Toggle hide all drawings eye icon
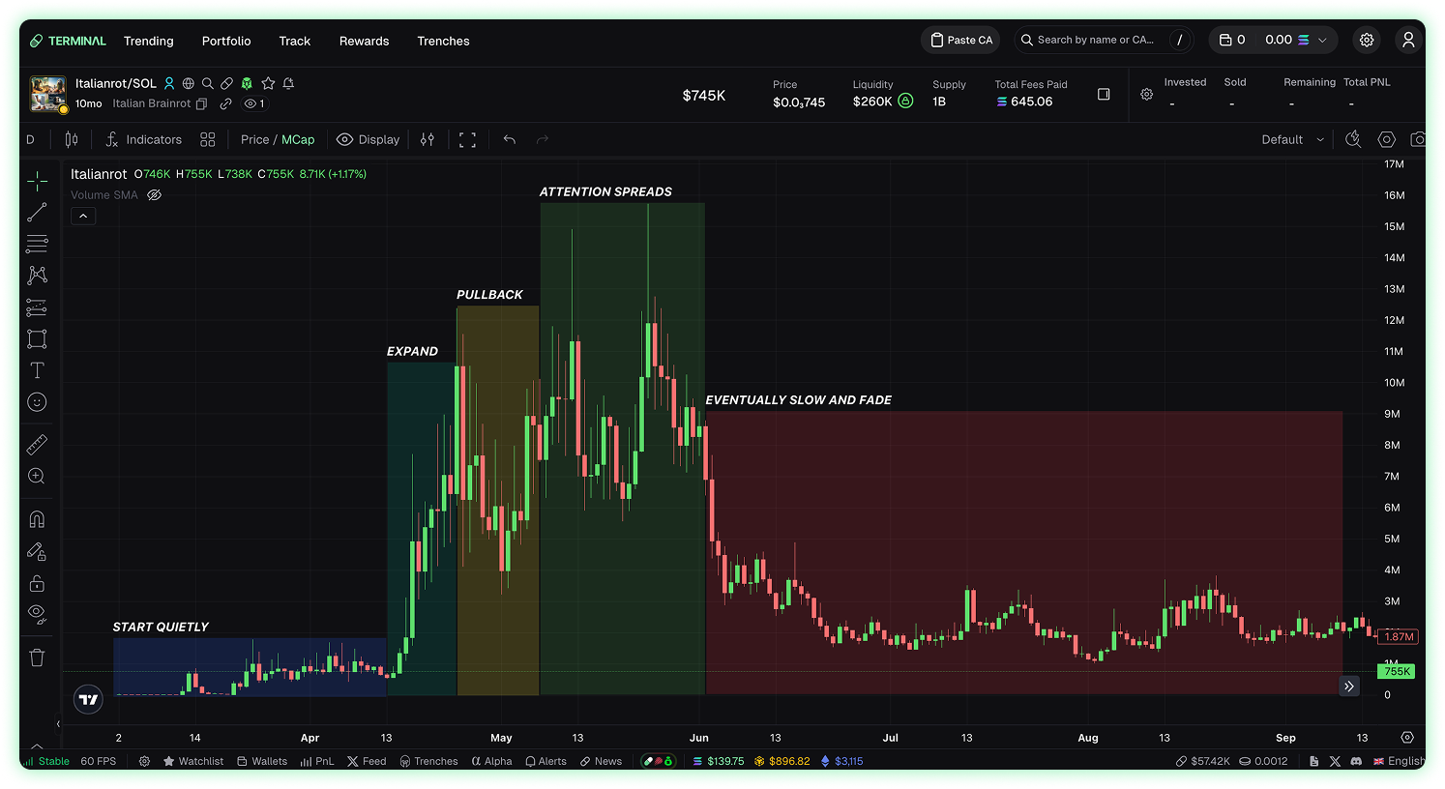 37,613
